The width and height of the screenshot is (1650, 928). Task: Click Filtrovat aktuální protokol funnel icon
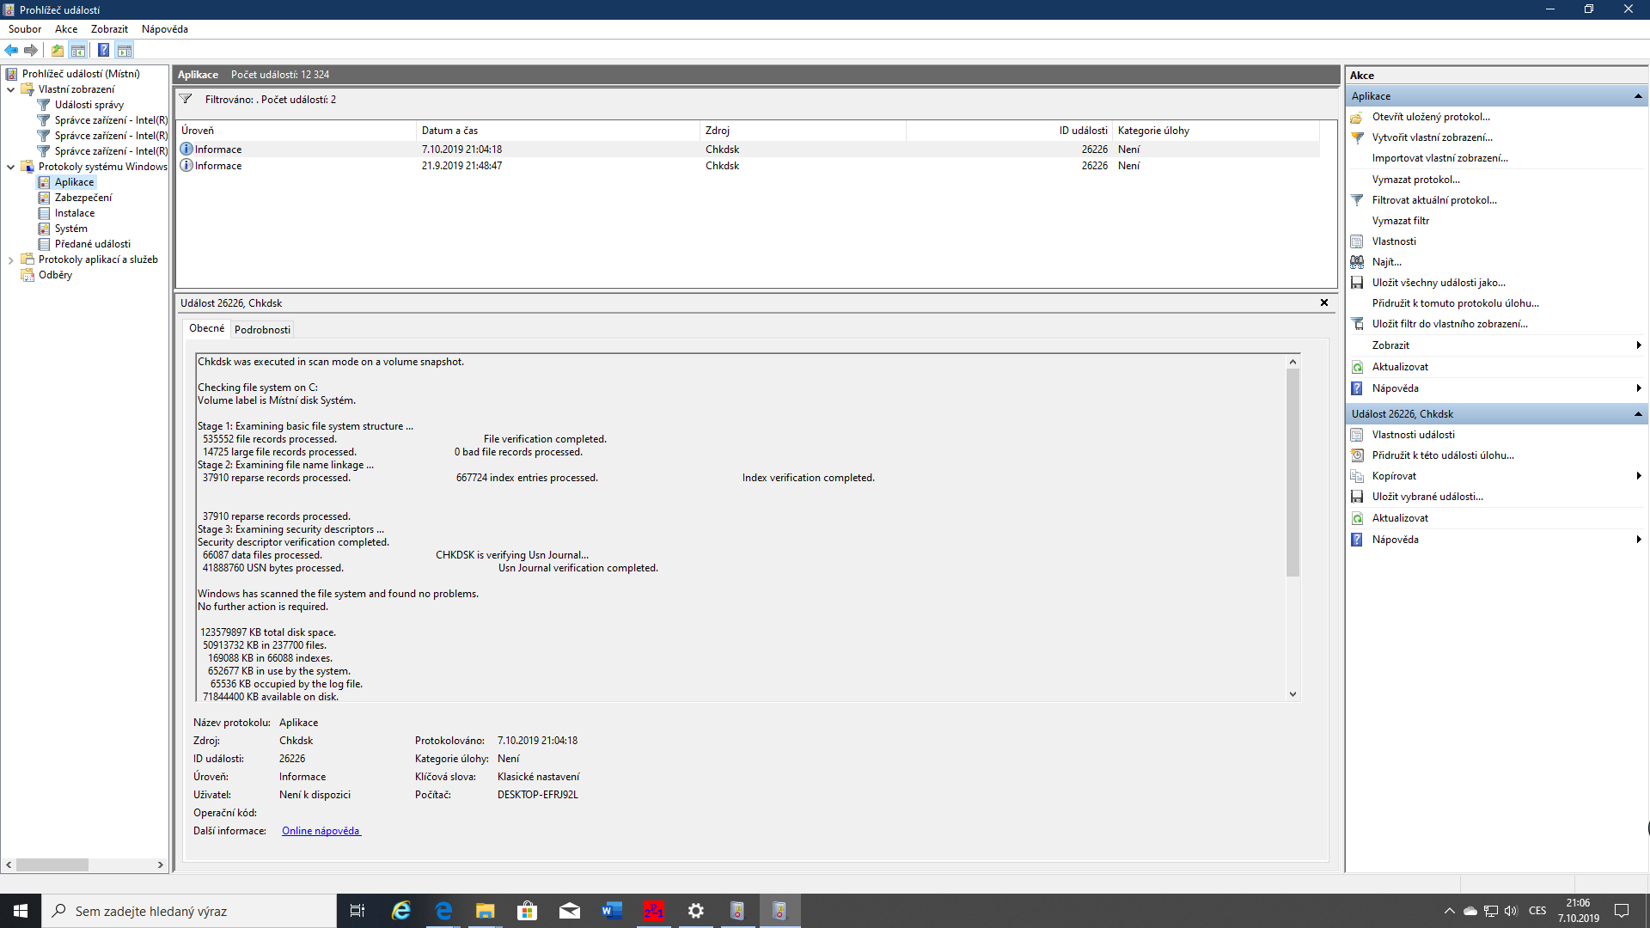tap(1357, 200)
